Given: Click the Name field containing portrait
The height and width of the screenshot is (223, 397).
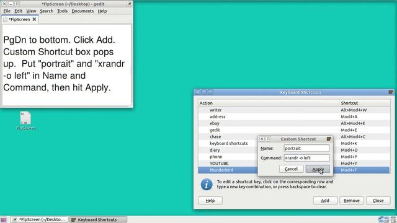Looking at the screenshot, I should click(x=306, y=149).
